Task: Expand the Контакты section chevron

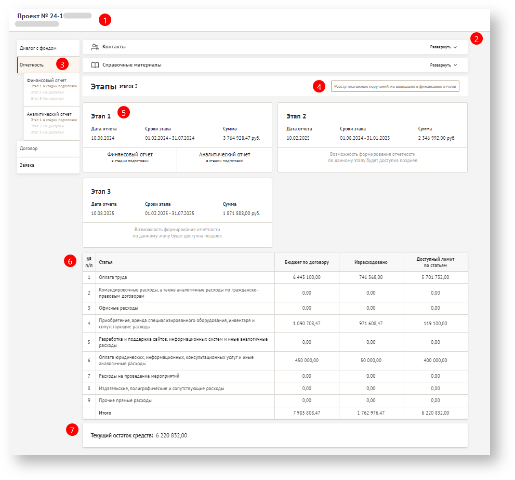Action: (455, 47)
